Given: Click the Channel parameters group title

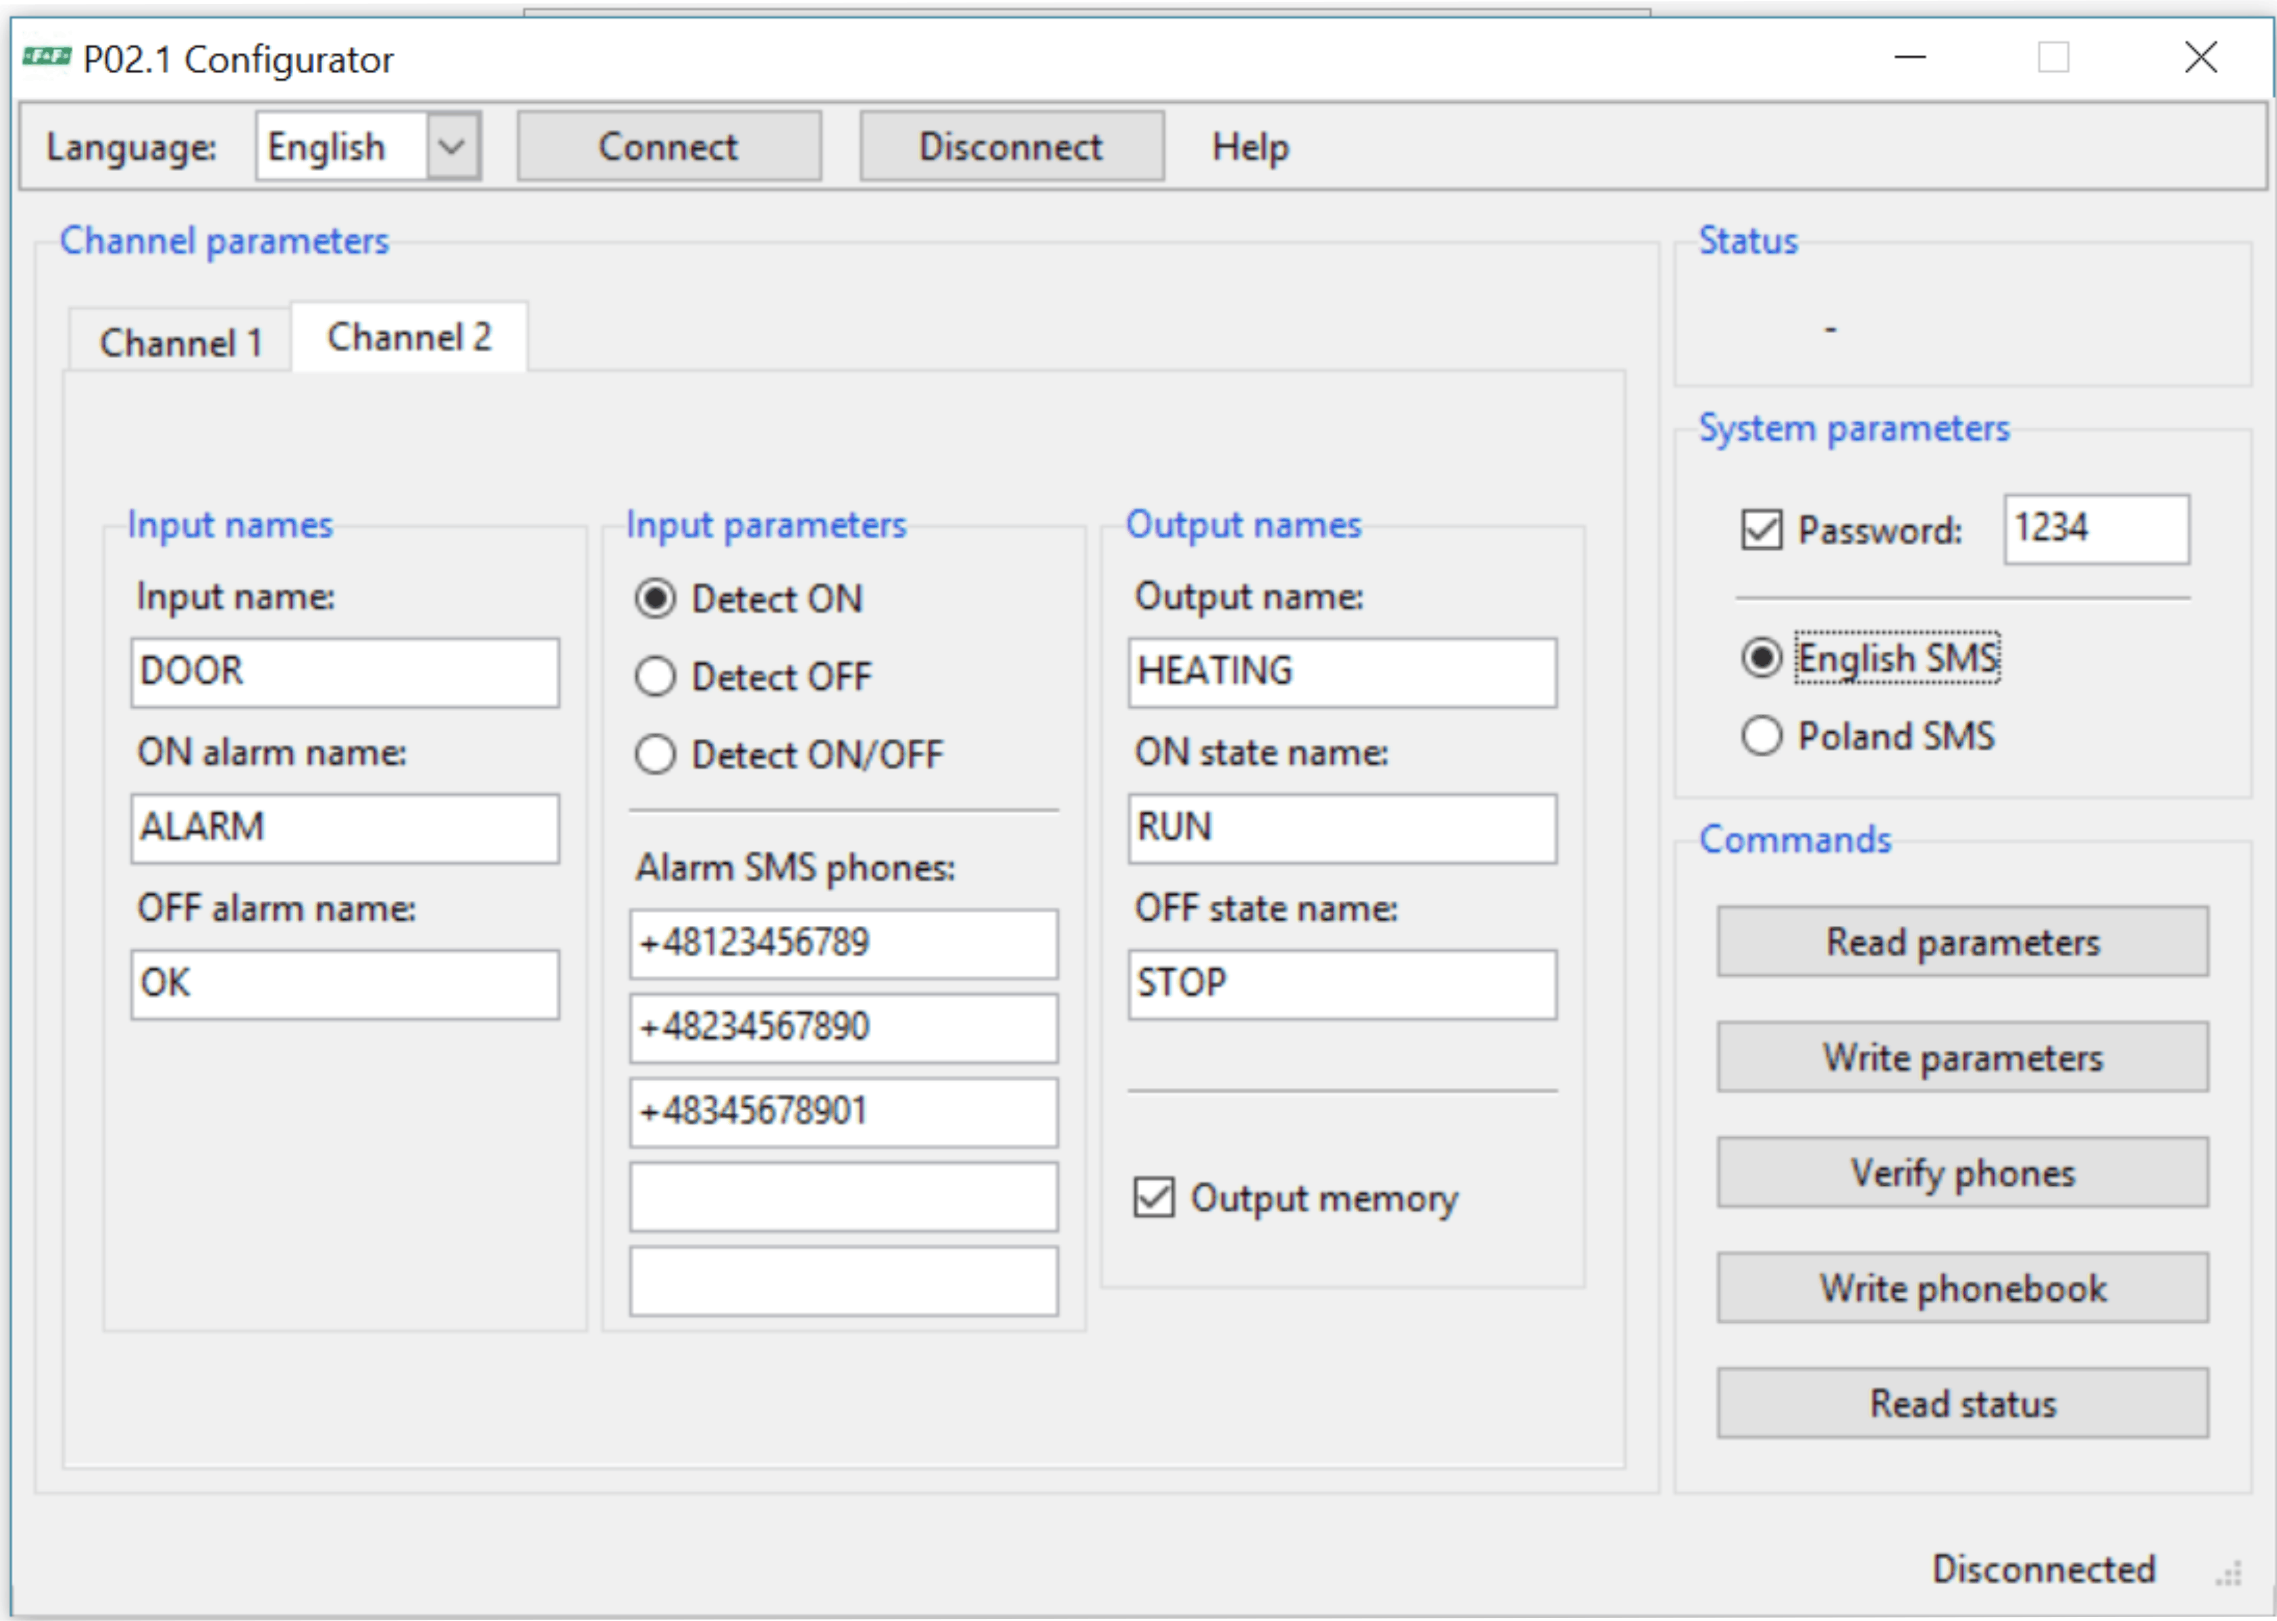Looking at the screenshot, I should (x=224, y=240).
